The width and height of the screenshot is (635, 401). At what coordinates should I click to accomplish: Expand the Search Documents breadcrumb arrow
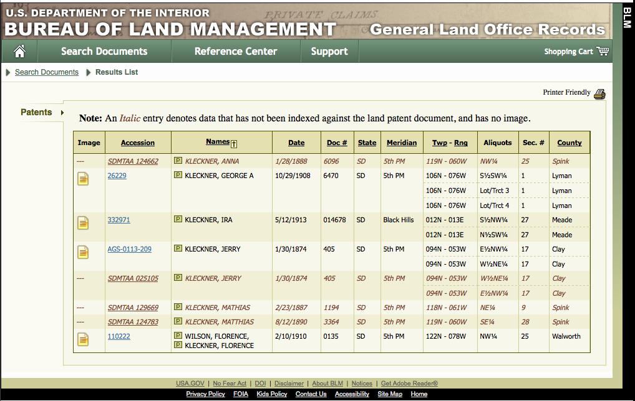[8, 73]
